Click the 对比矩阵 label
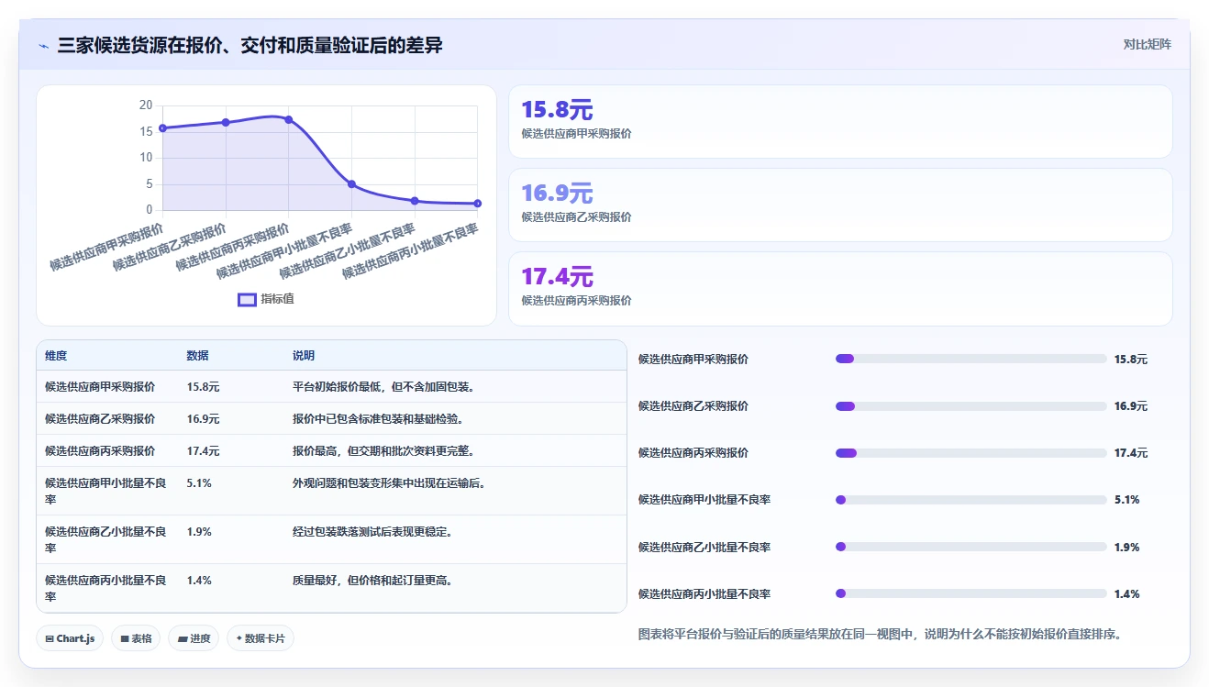This screenshot has width=1209, height=687. 1147,44
